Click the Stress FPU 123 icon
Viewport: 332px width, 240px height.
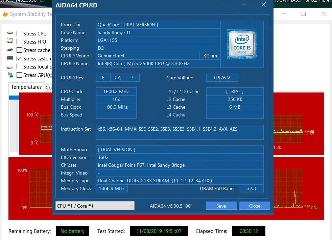(10, 41)
